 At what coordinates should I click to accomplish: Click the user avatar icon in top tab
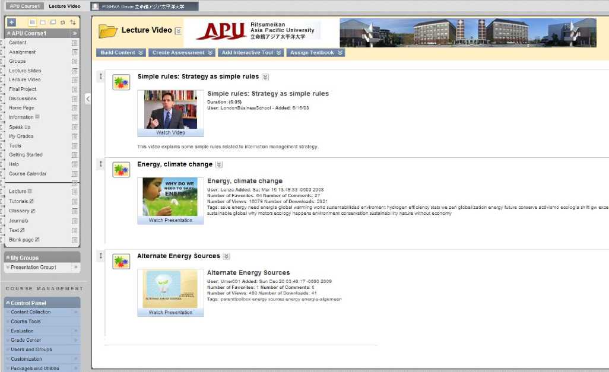pos(95,7)
